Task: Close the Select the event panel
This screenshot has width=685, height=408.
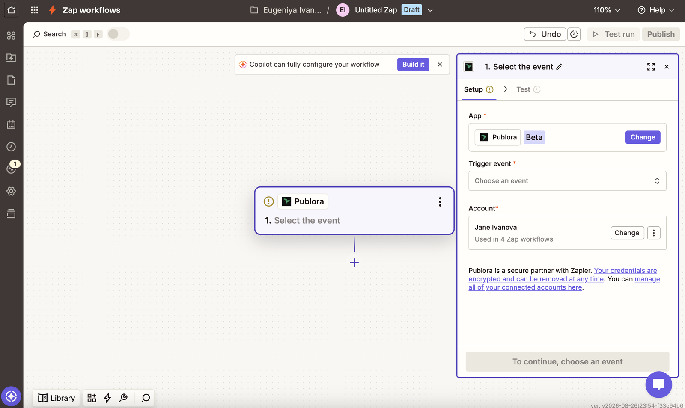Action: pos(667,67)
